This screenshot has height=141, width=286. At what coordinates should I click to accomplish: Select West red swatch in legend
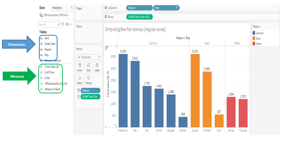pos(254,44)
